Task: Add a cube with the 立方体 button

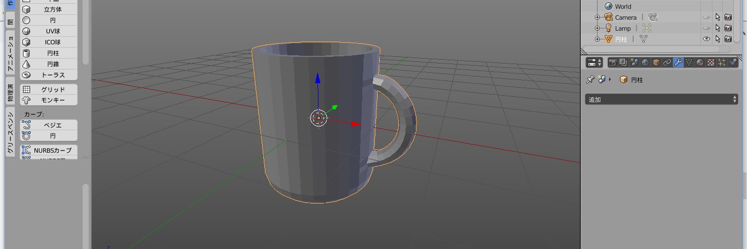Action: pyautogui.click(x=49, y=9)
